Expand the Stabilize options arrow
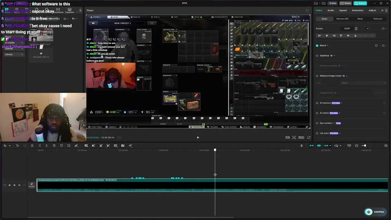This screenshot has height=220, width=391. [x=334, y=56]
